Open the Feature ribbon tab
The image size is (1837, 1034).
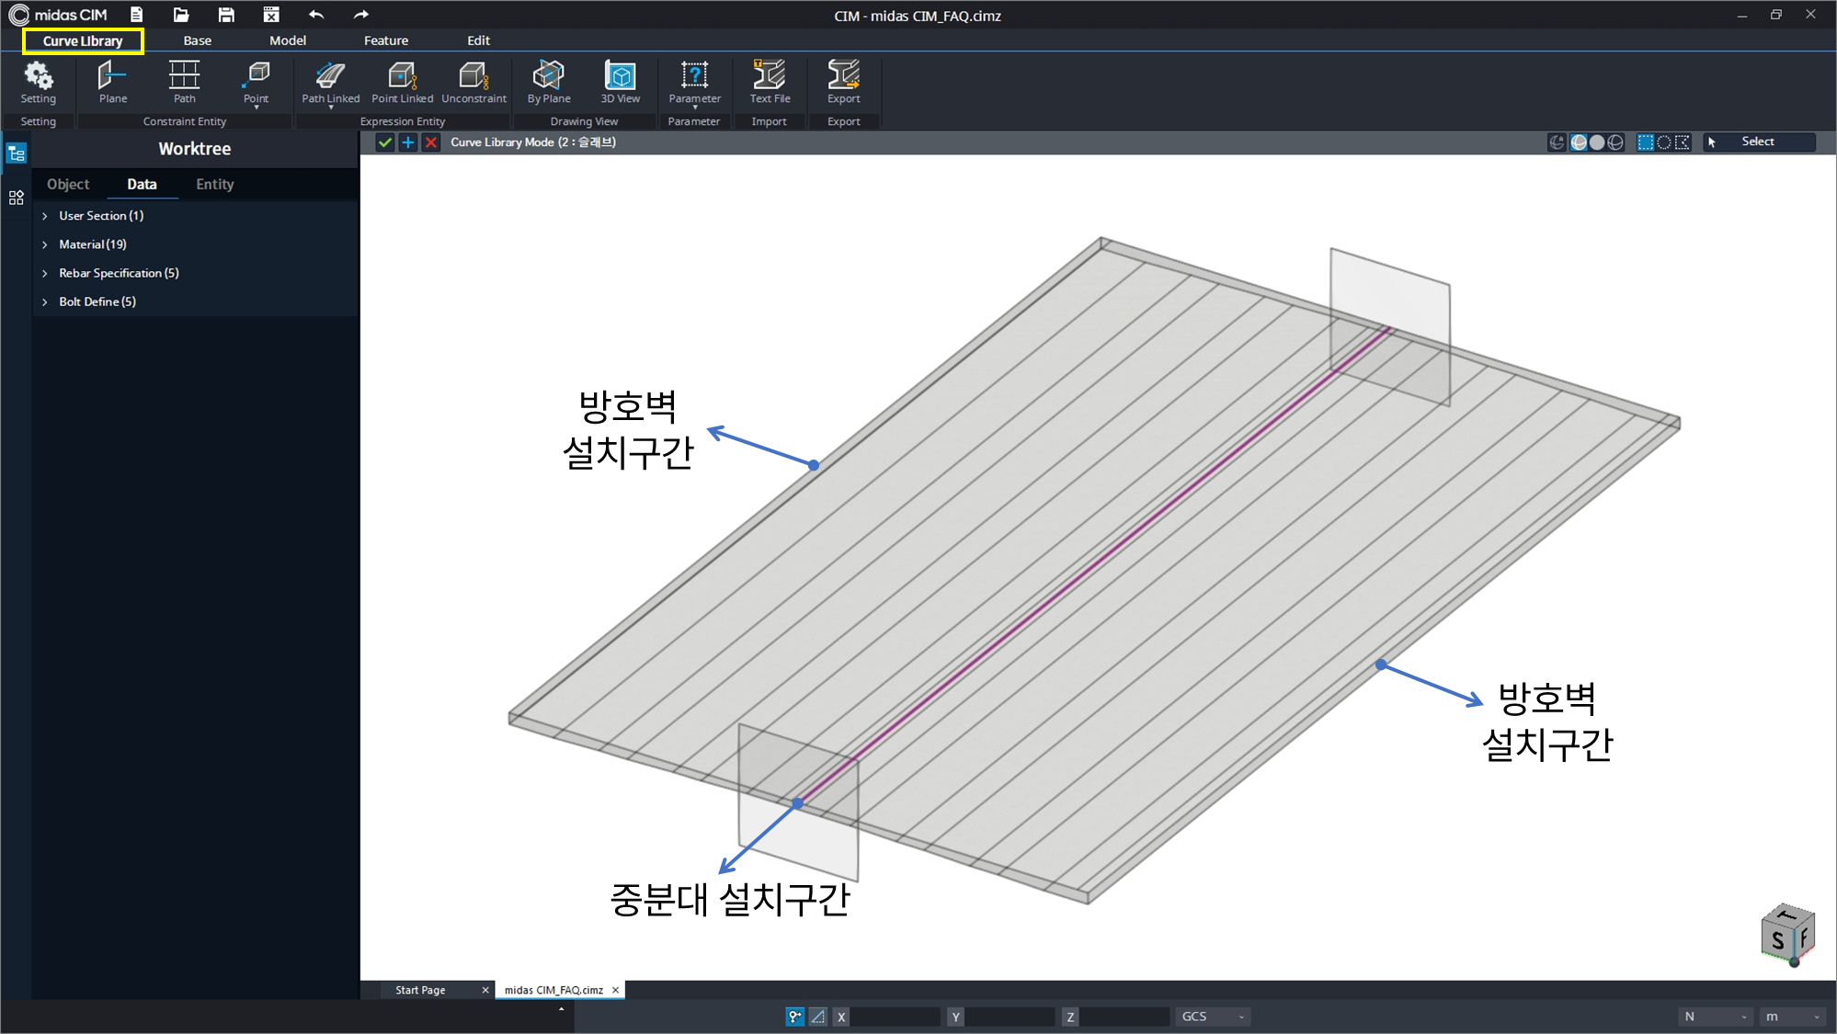click(386, 40)
